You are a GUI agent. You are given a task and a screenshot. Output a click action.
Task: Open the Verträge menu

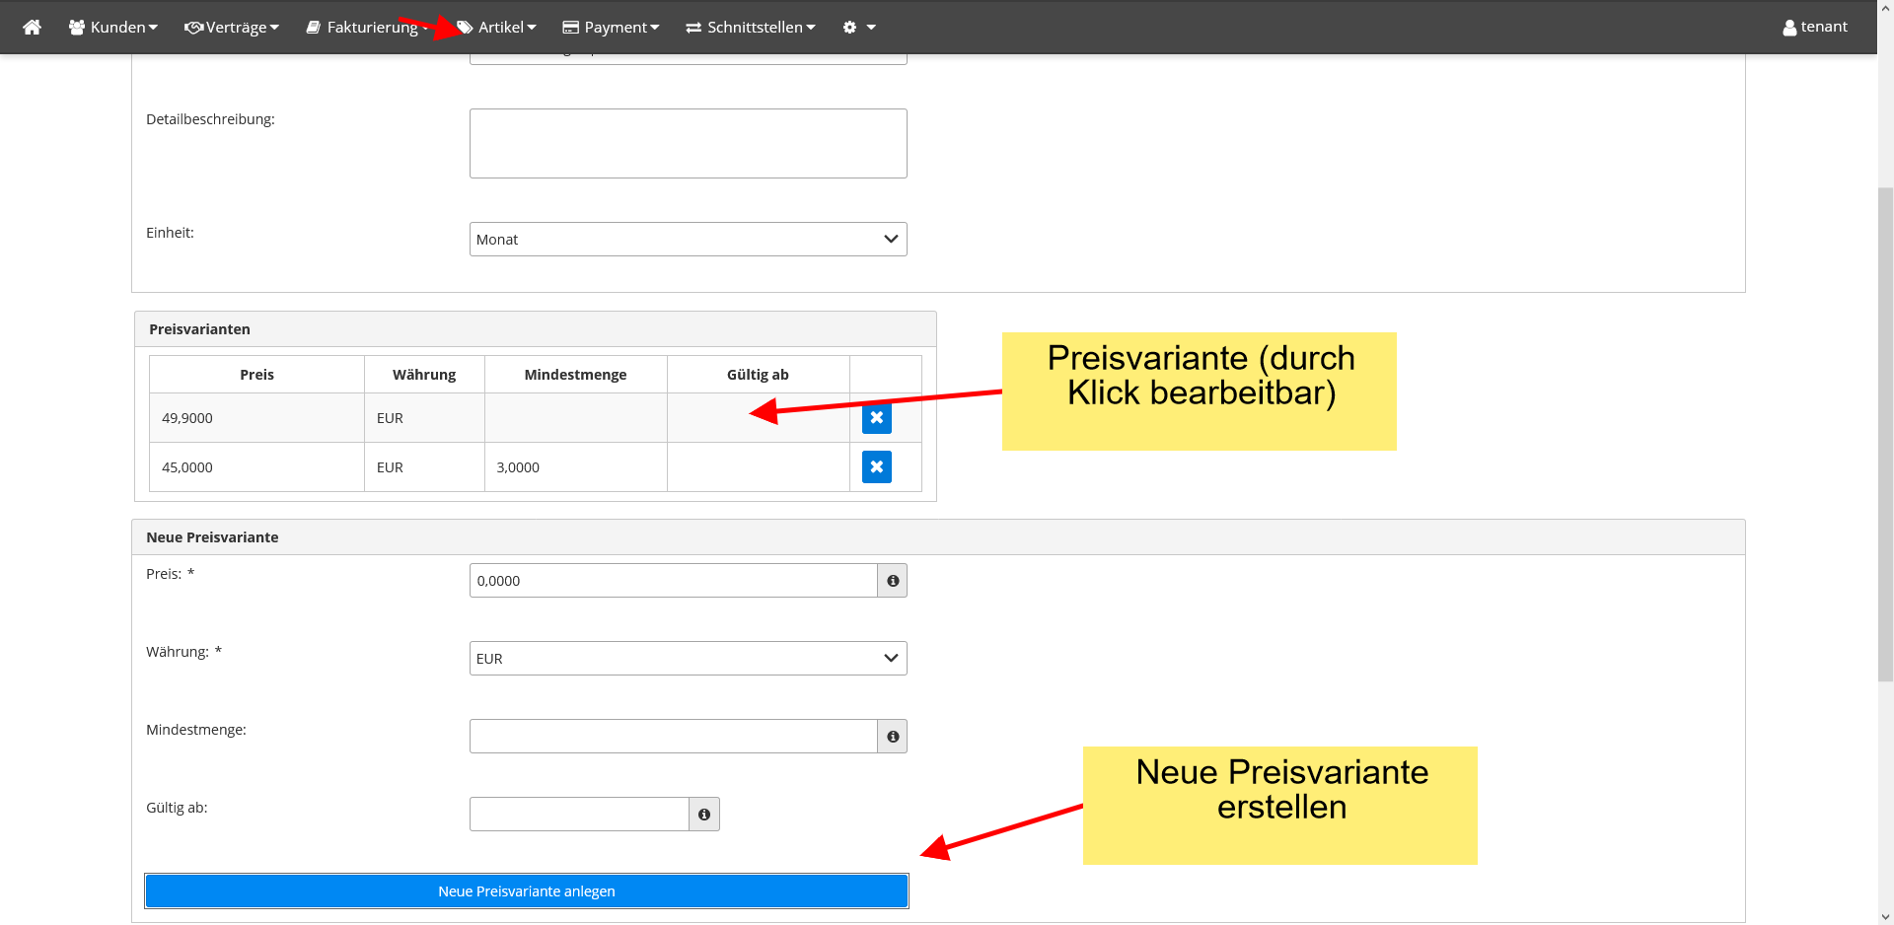[x=232, y=27]
